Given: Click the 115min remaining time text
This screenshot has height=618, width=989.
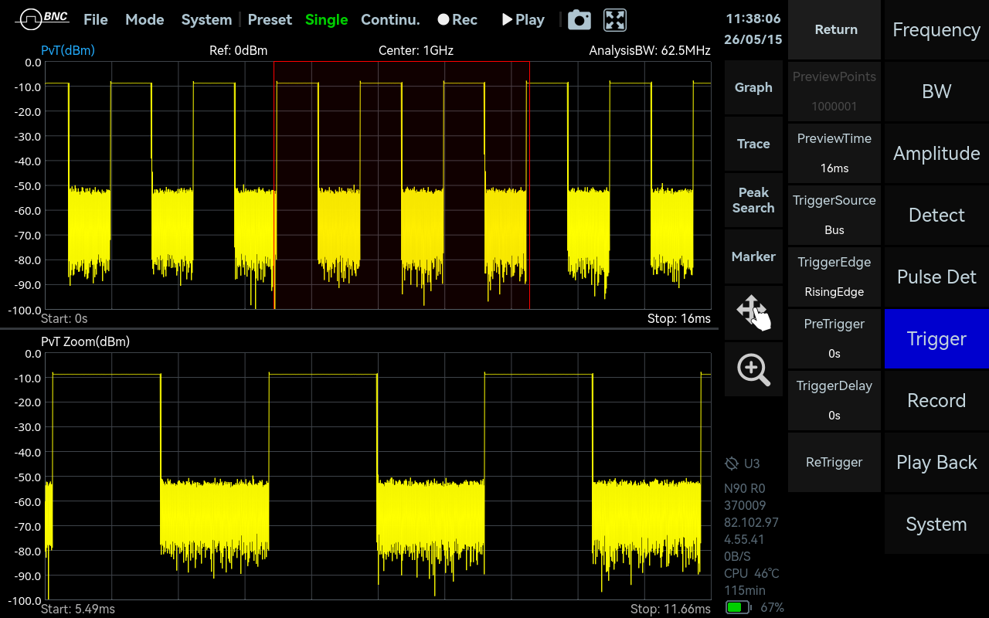Looking at the screenshot, I should 745,590.
